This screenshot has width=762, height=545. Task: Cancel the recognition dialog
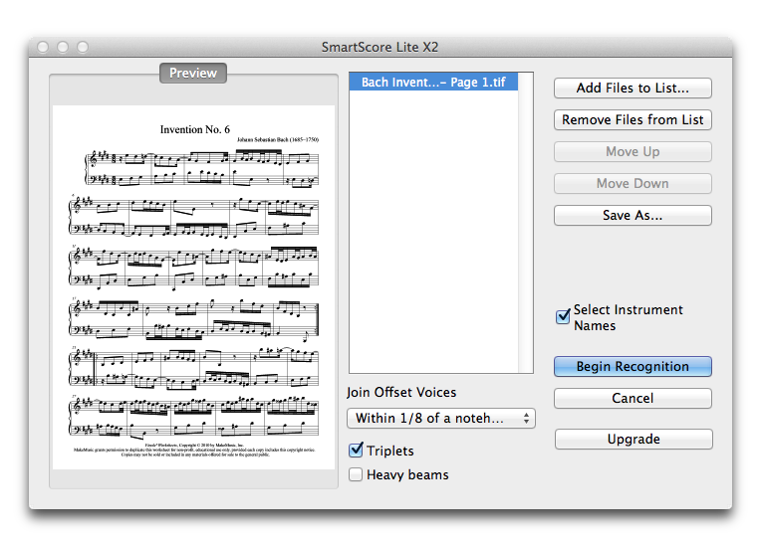pos(633,398)
